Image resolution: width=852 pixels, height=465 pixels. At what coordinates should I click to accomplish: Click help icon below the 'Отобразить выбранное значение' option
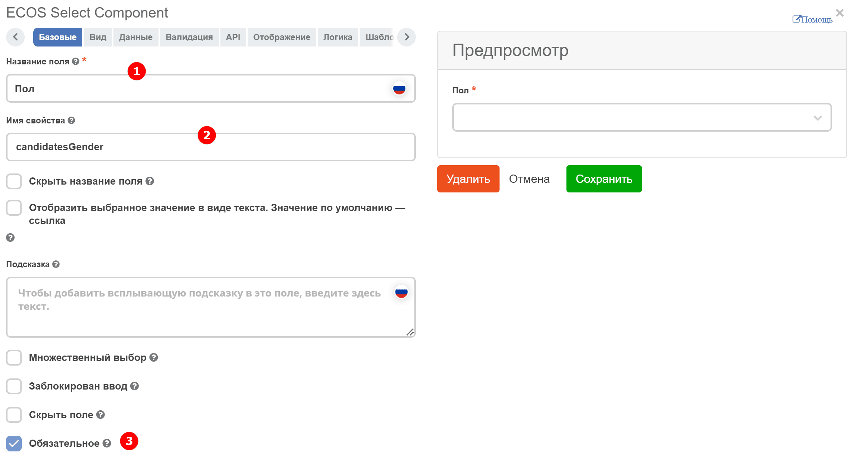point(10,238)
